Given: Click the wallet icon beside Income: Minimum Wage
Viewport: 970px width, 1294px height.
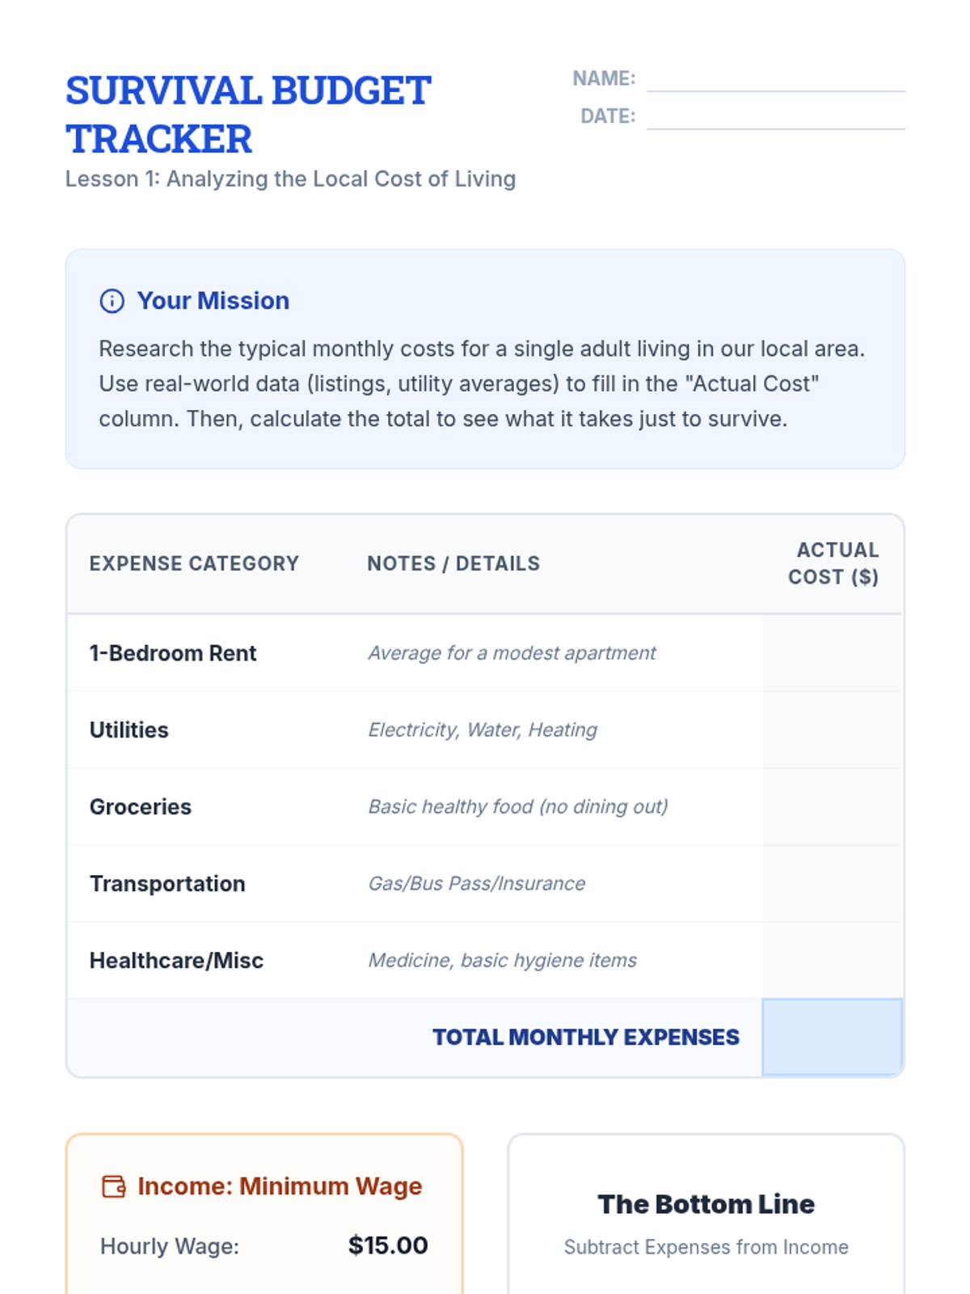Looking at the screenshot, I should (113, 1186).
